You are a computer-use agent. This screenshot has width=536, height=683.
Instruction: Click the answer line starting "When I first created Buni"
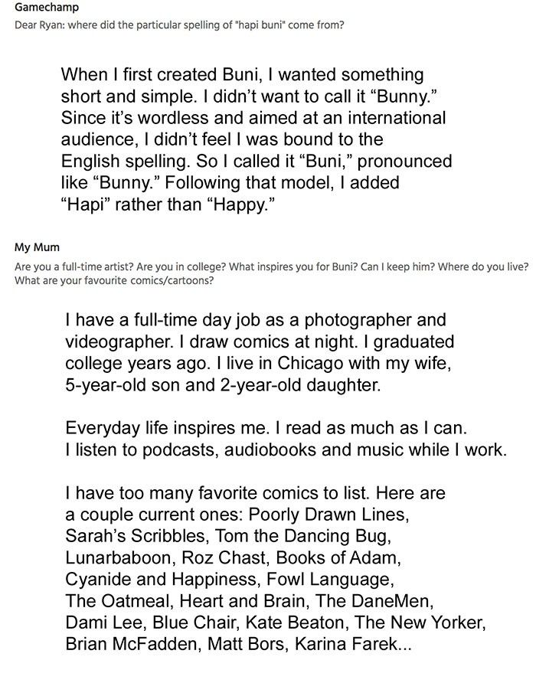pos(242,76)
